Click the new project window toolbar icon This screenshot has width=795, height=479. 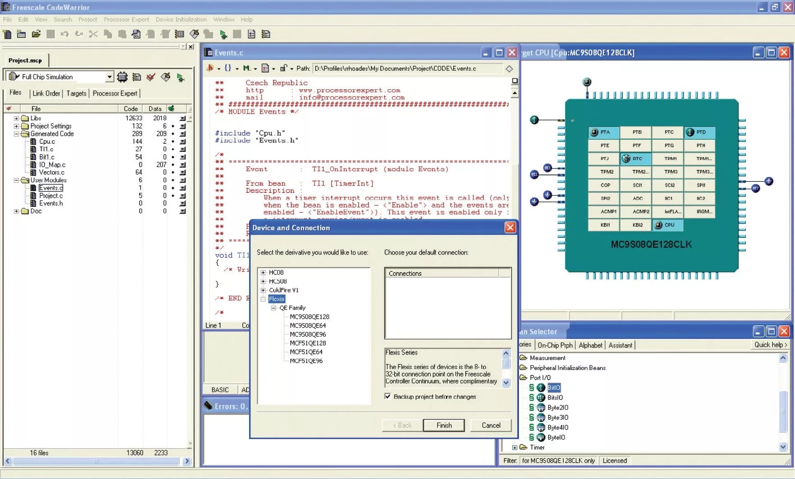(x=21, y=34)
